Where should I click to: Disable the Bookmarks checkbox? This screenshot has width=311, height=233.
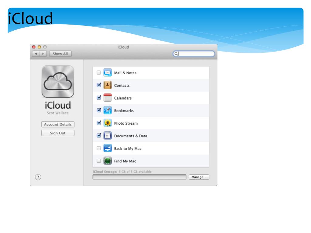tap(99, 110)
